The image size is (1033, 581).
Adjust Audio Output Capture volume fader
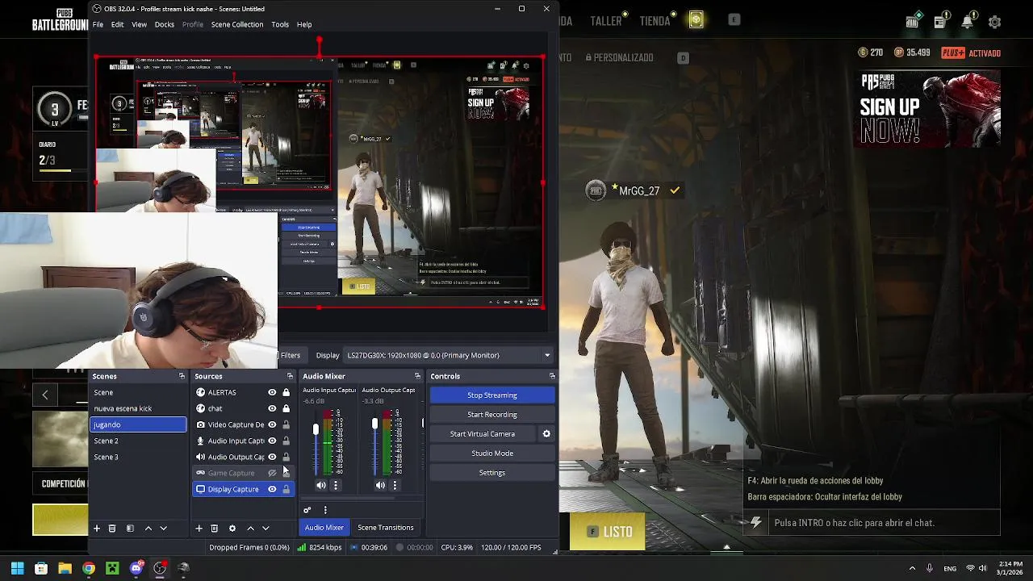(374, 424)
